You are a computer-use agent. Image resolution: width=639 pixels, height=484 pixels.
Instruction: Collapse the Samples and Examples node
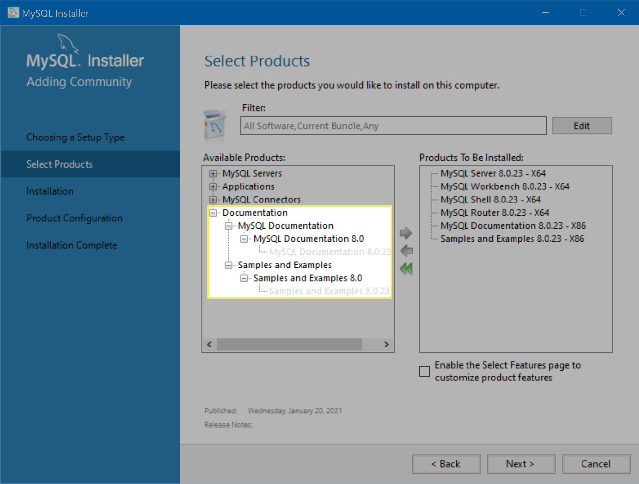(x=228, y=265)
